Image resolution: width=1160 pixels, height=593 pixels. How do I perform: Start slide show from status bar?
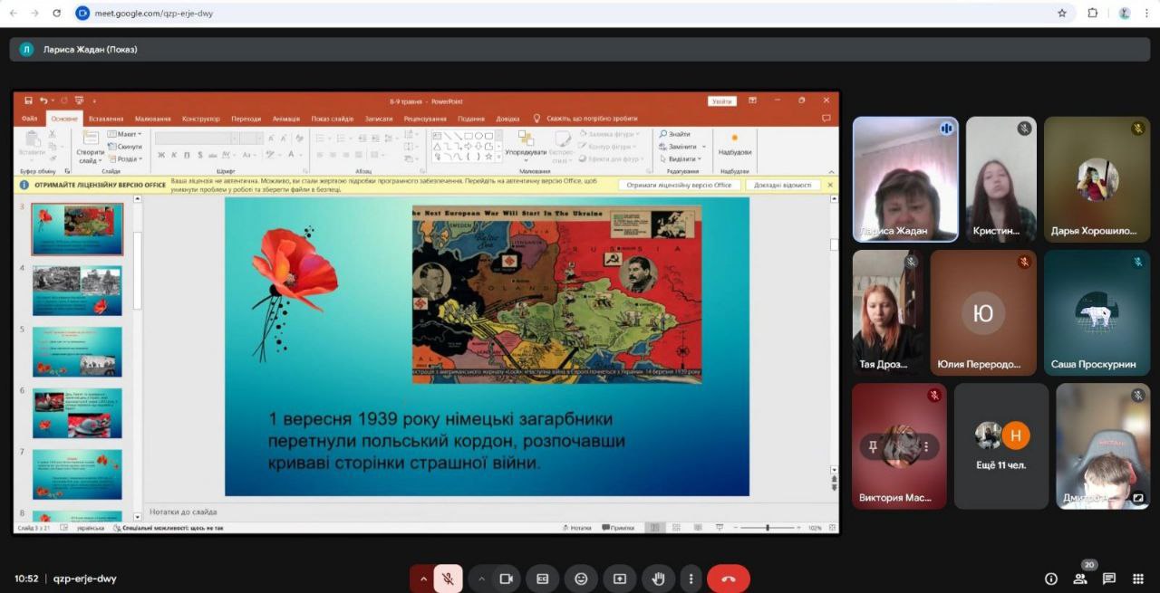[x=720, y=528]
